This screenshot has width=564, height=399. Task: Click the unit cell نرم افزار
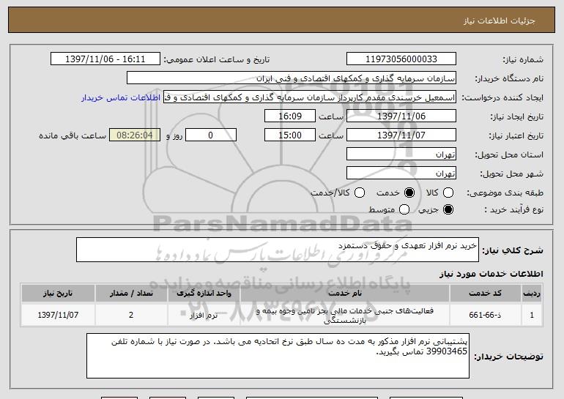(204, 315)
